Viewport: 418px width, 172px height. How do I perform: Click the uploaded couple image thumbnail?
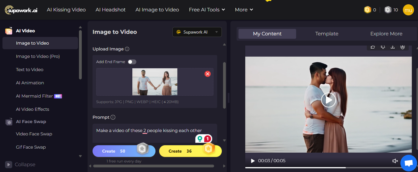click(x=155, y=82)
